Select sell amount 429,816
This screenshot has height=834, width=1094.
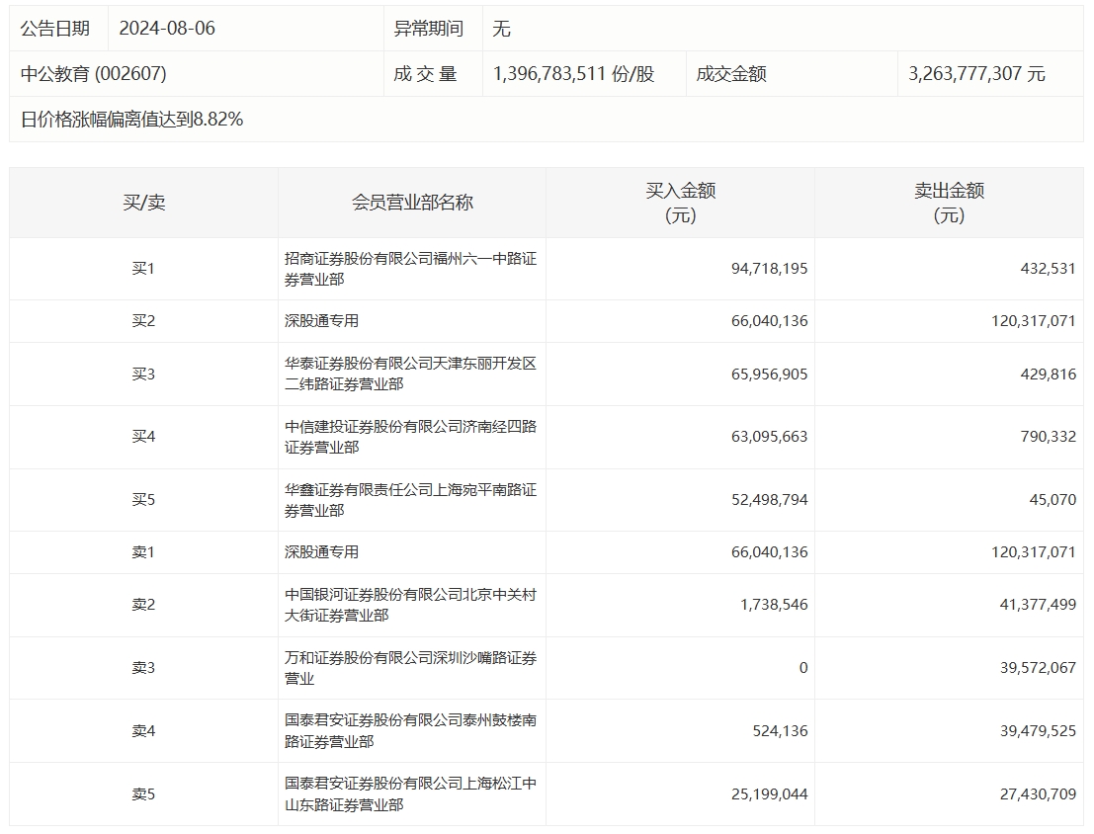[x=1048, y=375]
